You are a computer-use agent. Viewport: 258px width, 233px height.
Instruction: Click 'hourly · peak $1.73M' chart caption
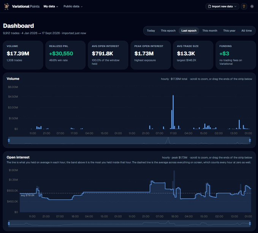click(x=174, y=158)
